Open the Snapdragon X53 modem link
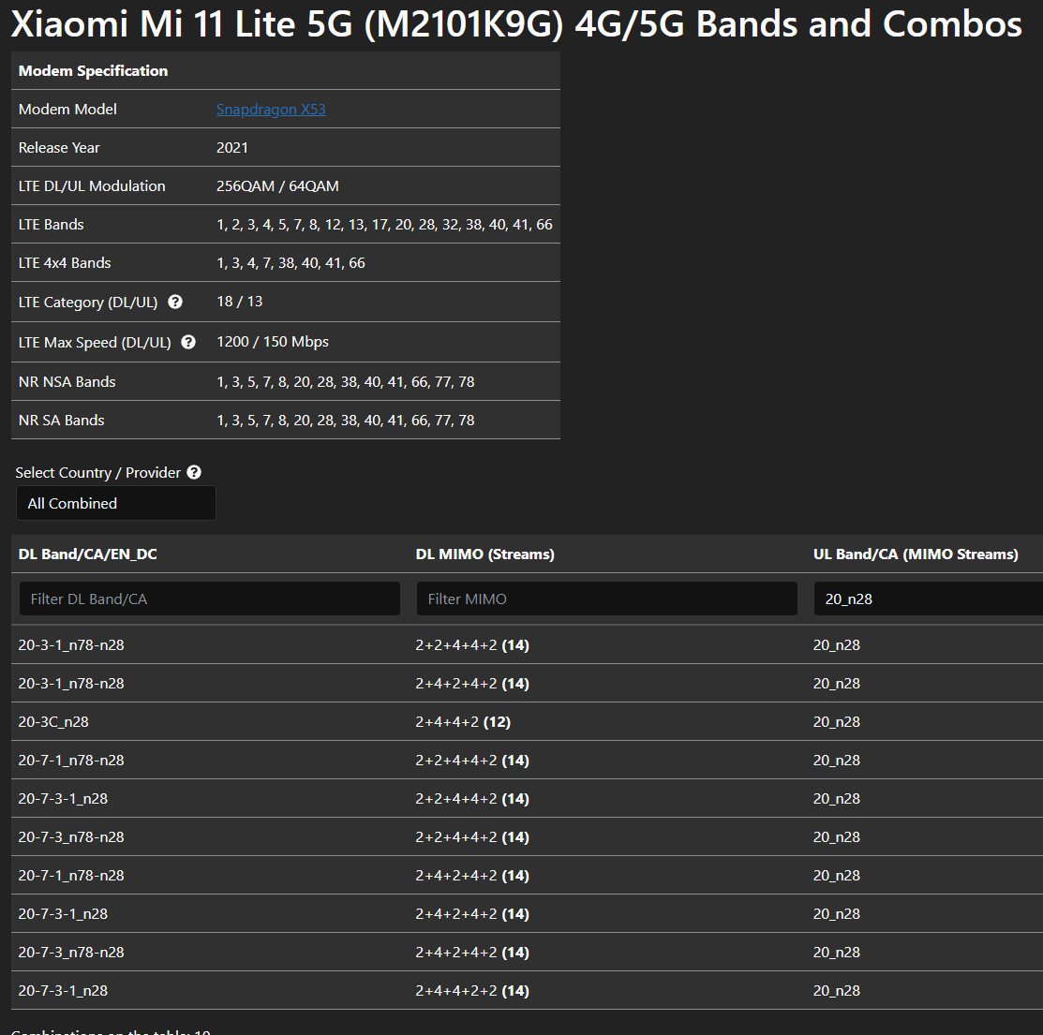This screenshot has width=1043, height=1035. coord(271,110)
